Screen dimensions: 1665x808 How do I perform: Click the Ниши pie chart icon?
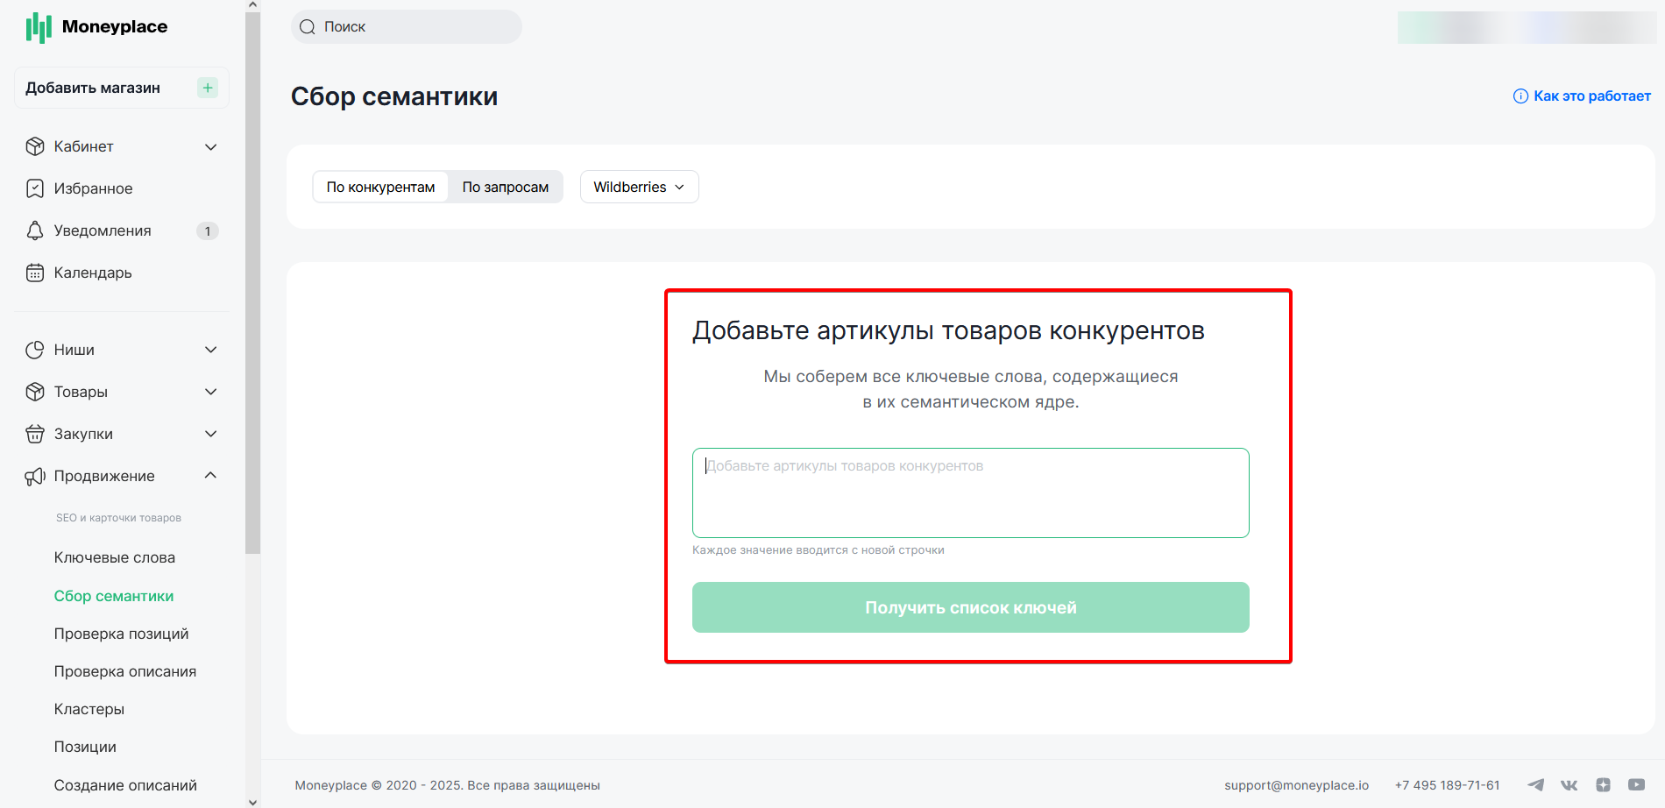point(35,350)
